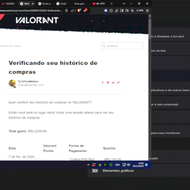Click the sync tray icon with red dot
The height and width of the screenshot is (190, 190).
[x=94, y=165]
